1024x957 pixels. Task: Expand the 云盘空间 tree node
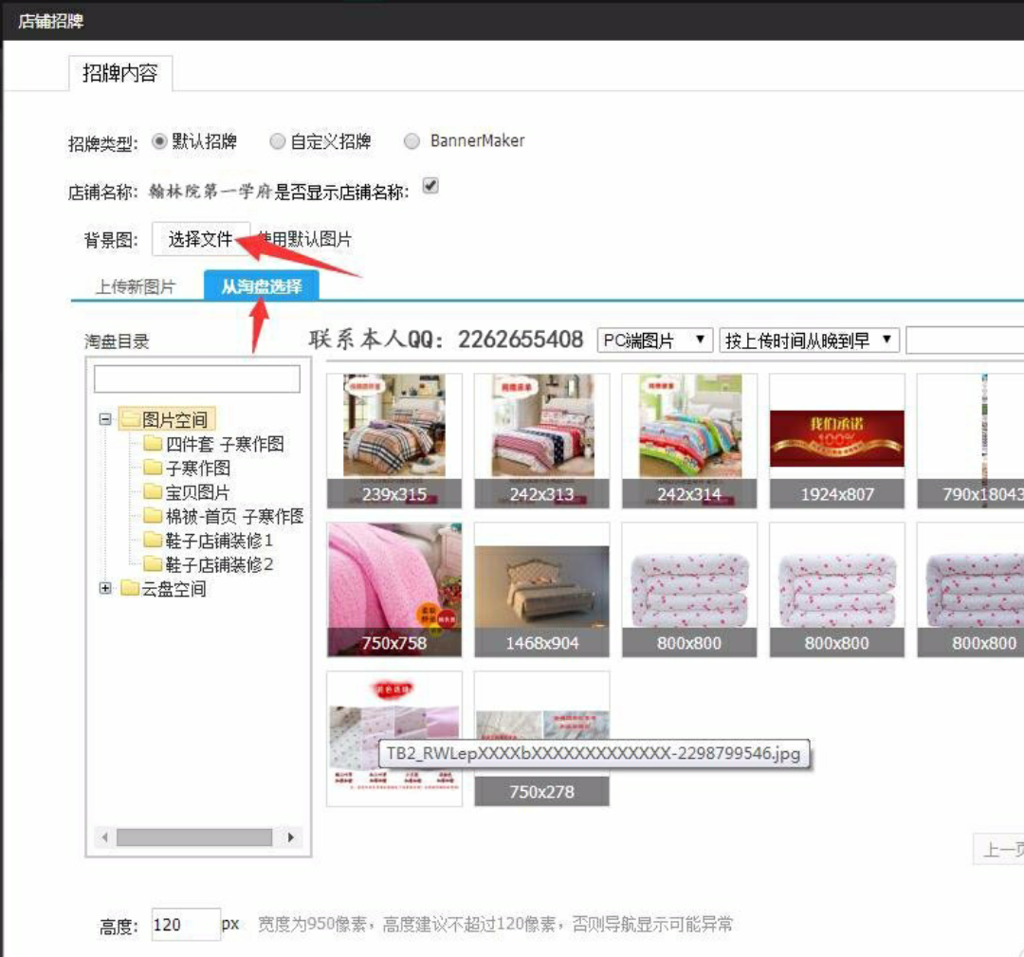click(105, 588)
